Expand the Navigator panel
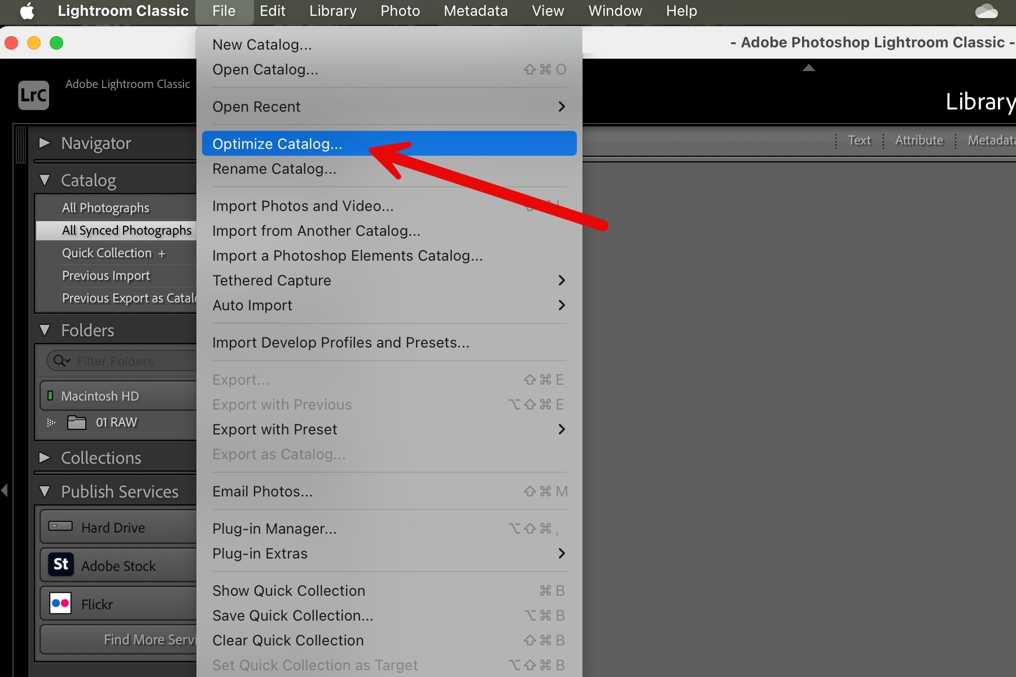This screenshot has height=677, width=1016. pyautogui.click(x=45, y=143)
